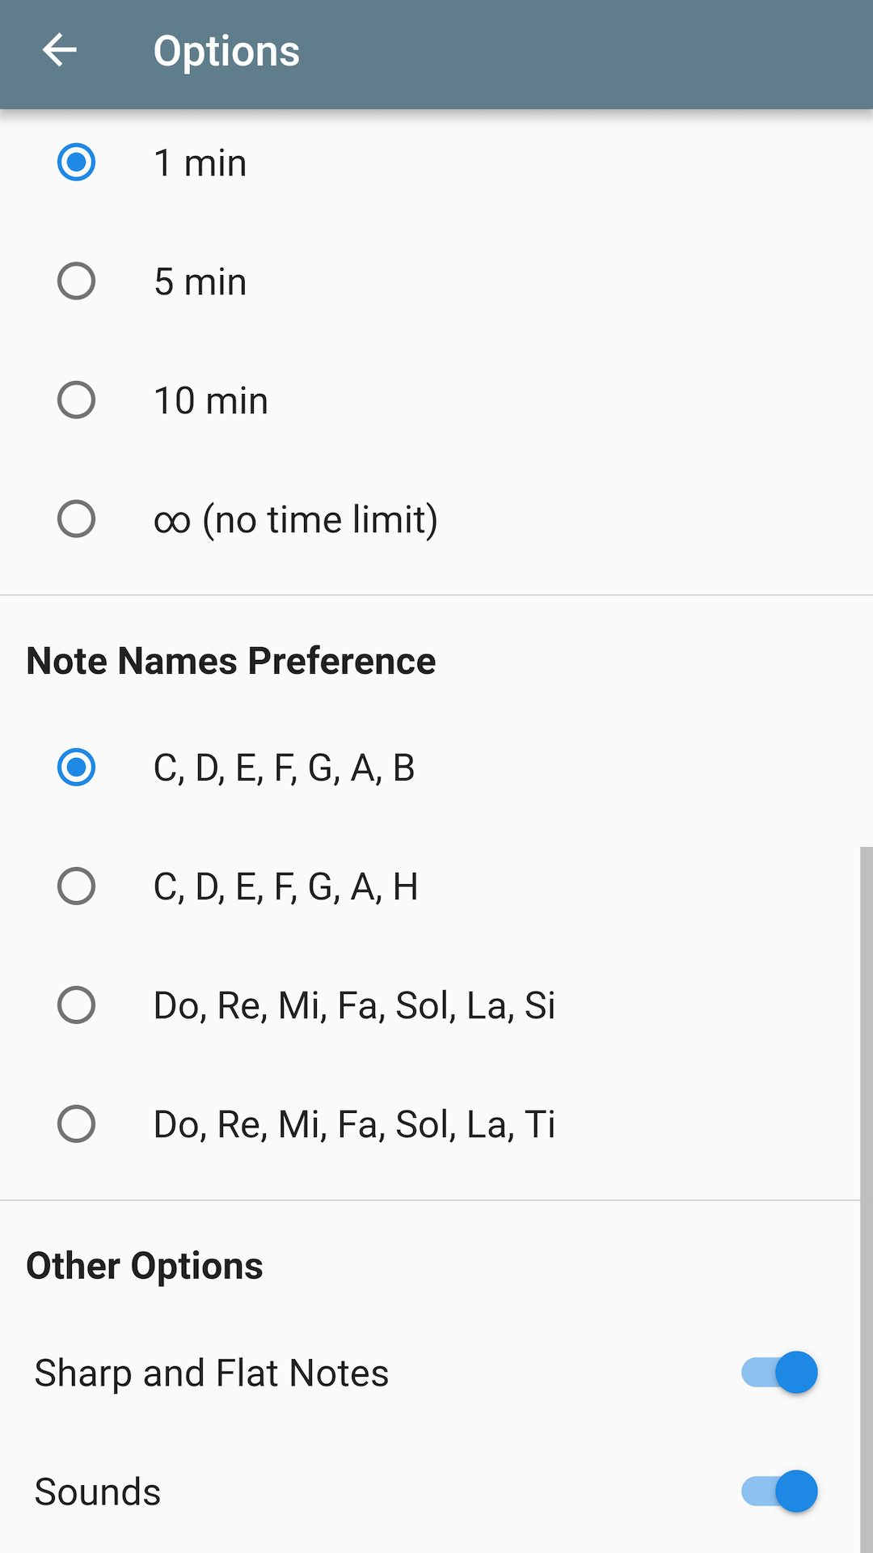Tap the '∞ (no time limit)' label
Screen dimensions: 873x1553
click(296, 519)
